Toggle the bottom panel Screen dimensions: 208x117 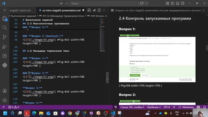(x=178, y=3)
